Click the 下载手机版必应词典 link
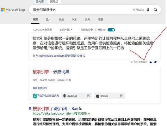The width and height of the screenshot is (167, 126). [x=48, y=96]
